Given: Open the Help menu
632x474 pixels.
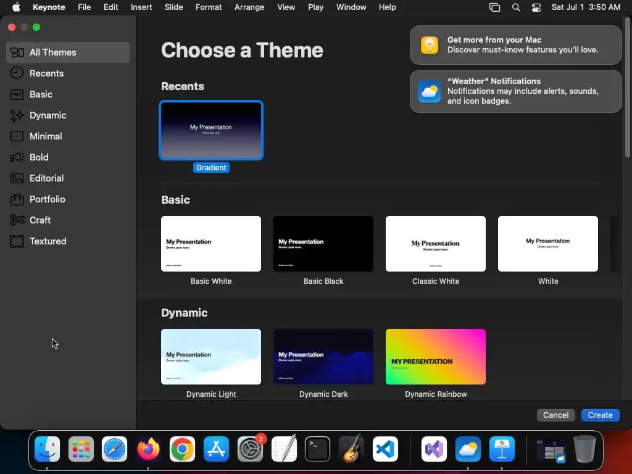Looking at the screenshot, I should click(x=388, y=7).
